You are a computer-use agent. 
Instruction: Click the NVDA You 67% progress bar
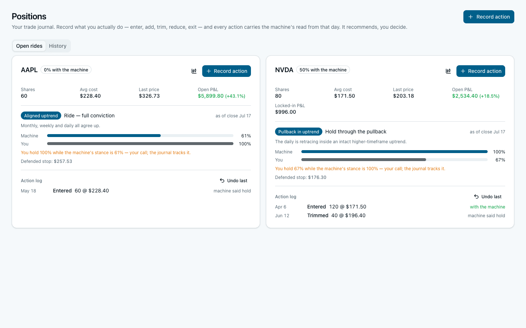pyautogui.click(x=394, y=160)
